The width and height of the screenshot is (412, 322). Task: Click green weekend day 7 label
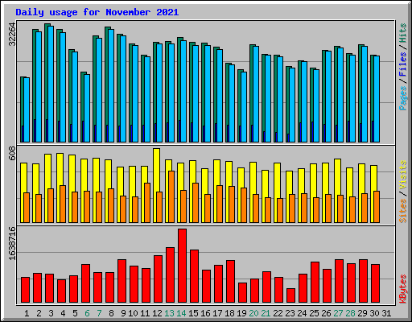[99, 313]
